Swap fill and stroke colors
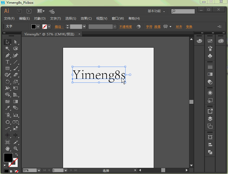228x174 pixels. (17, 154)
